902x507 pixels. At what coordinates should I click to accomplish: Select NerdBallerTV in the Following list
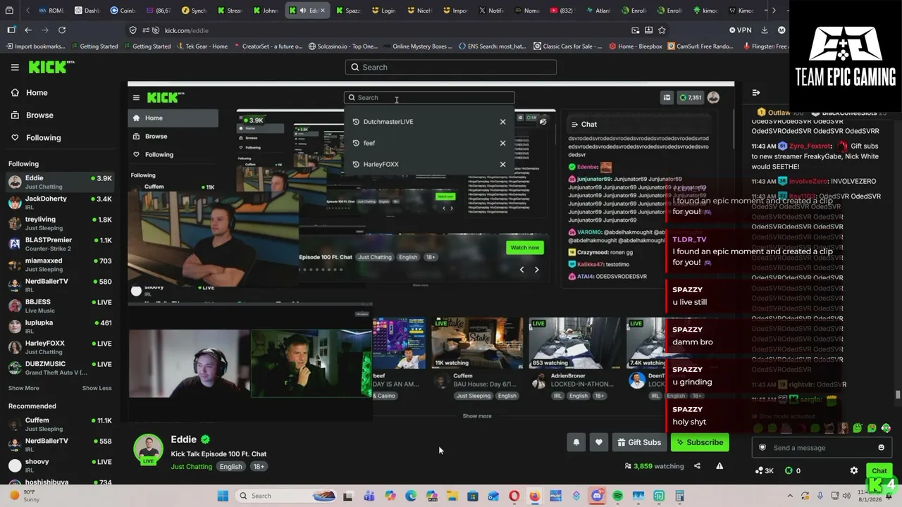point(59,285)
